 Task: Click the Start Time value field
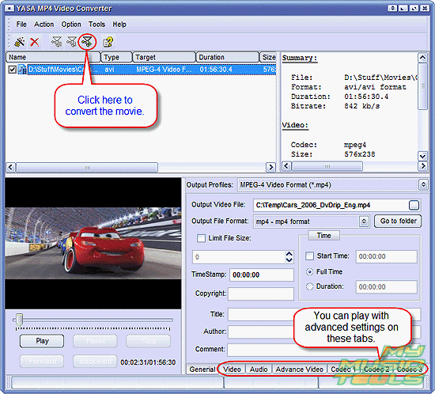point(387,256)
